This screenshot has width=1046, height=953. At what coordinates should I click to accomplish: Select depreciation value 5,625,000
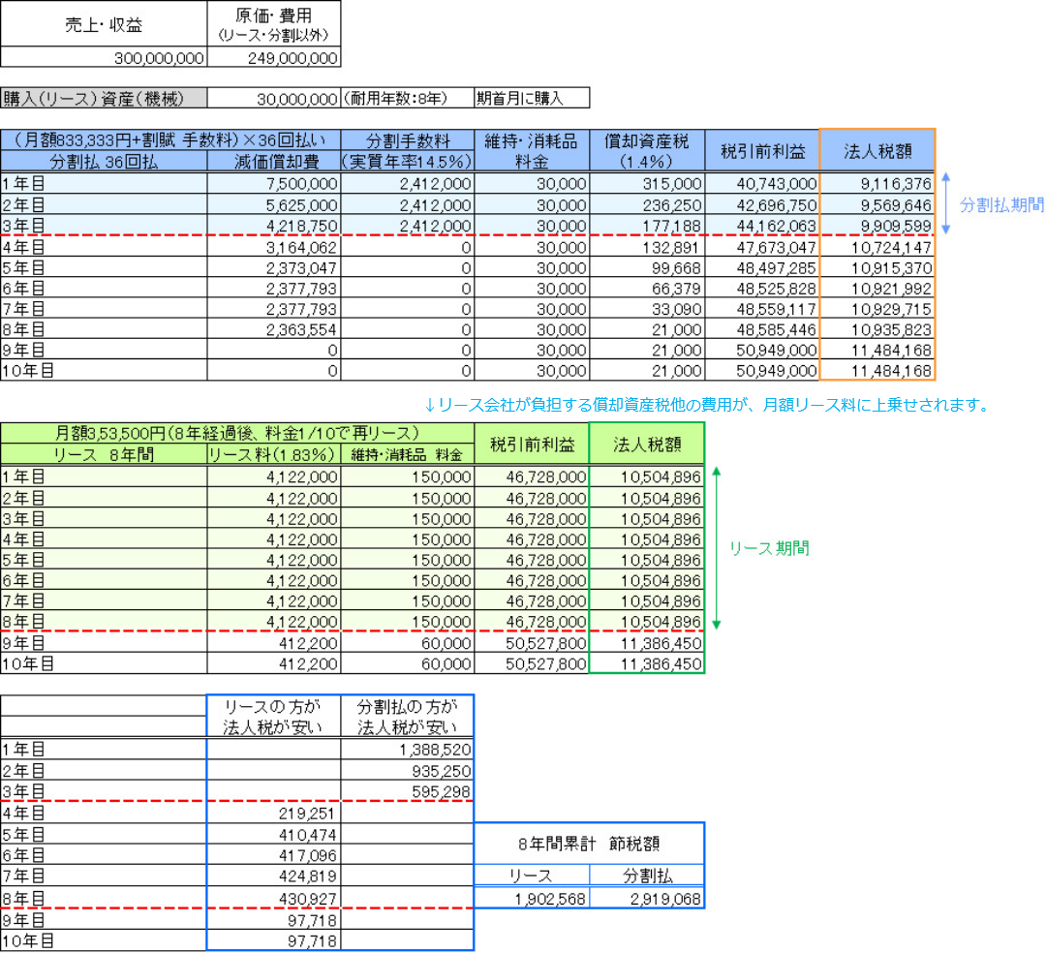pos(274,204)
